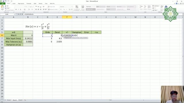Switch to the Formulas tab

[x=29, y=3]
